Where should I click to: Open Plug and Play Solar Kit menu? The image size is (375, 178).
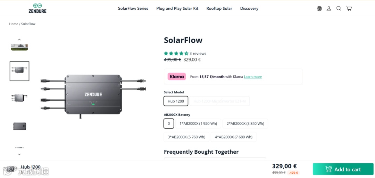(x=177, y=9)
